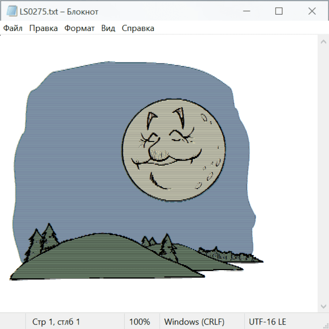Click the 100% zoom indicator in status bar

click(140, 322)
